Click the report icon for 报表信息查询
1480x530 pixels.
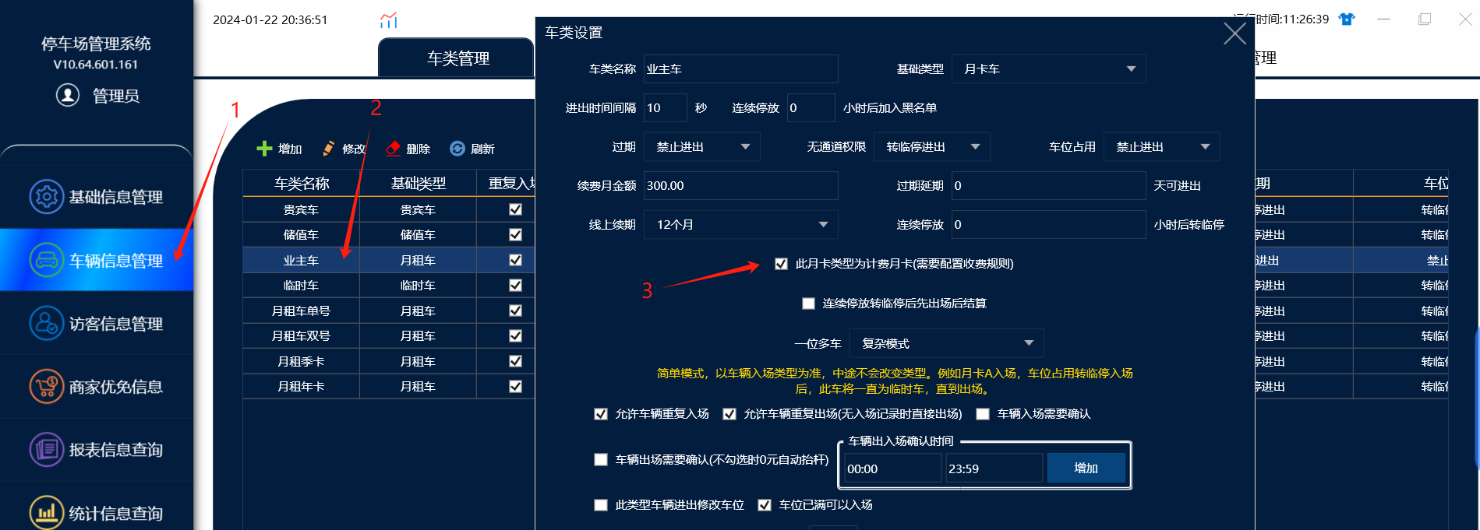pyautogui.click(x=47, y=449)
